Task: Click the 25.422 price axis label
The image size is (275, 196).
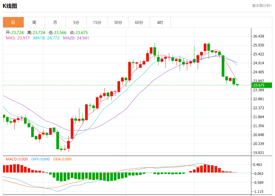Action: pos(259,54)
